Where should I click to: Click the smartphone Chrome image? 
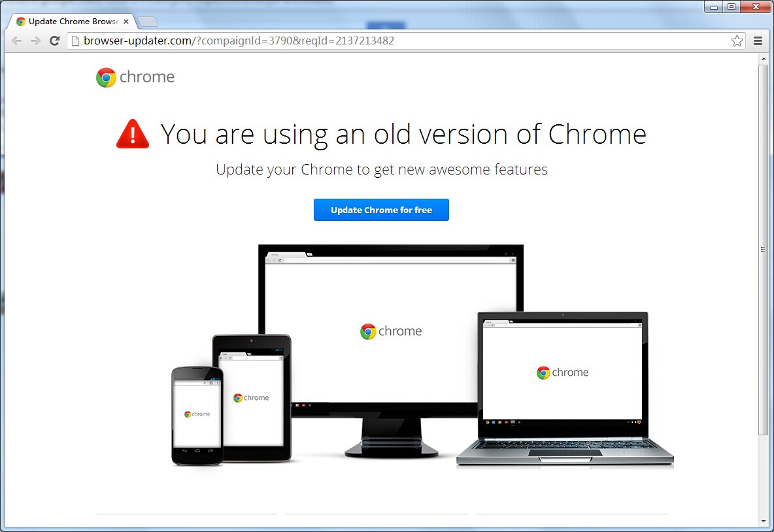point(197,416)
